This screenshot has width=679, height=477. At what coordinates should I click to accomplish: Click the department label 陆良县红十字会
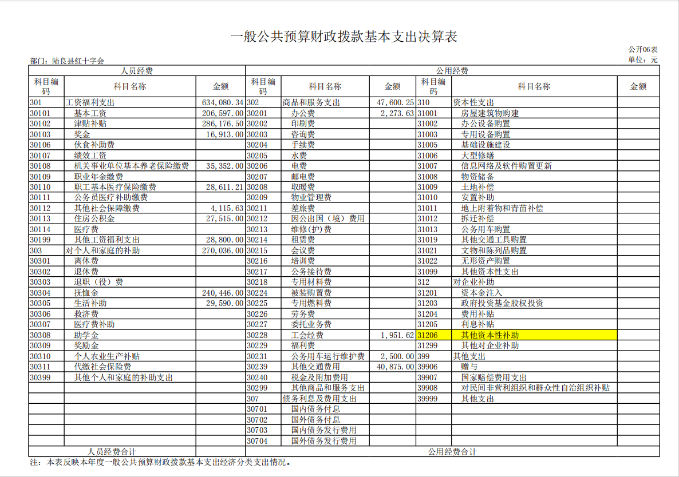tap(66, 61)
